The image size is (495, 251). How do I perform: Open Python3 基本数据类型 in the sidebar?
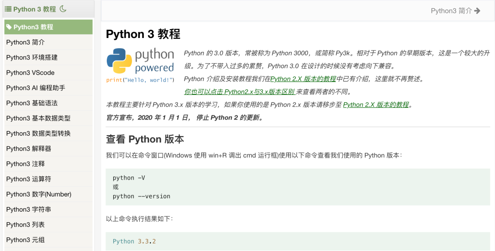pyautogui.click(x=48, y=118)
